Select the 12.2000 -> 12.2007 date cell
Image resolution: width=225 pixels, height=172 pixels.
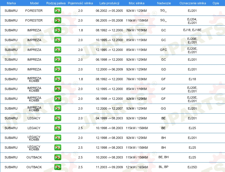tap(109, 108)
